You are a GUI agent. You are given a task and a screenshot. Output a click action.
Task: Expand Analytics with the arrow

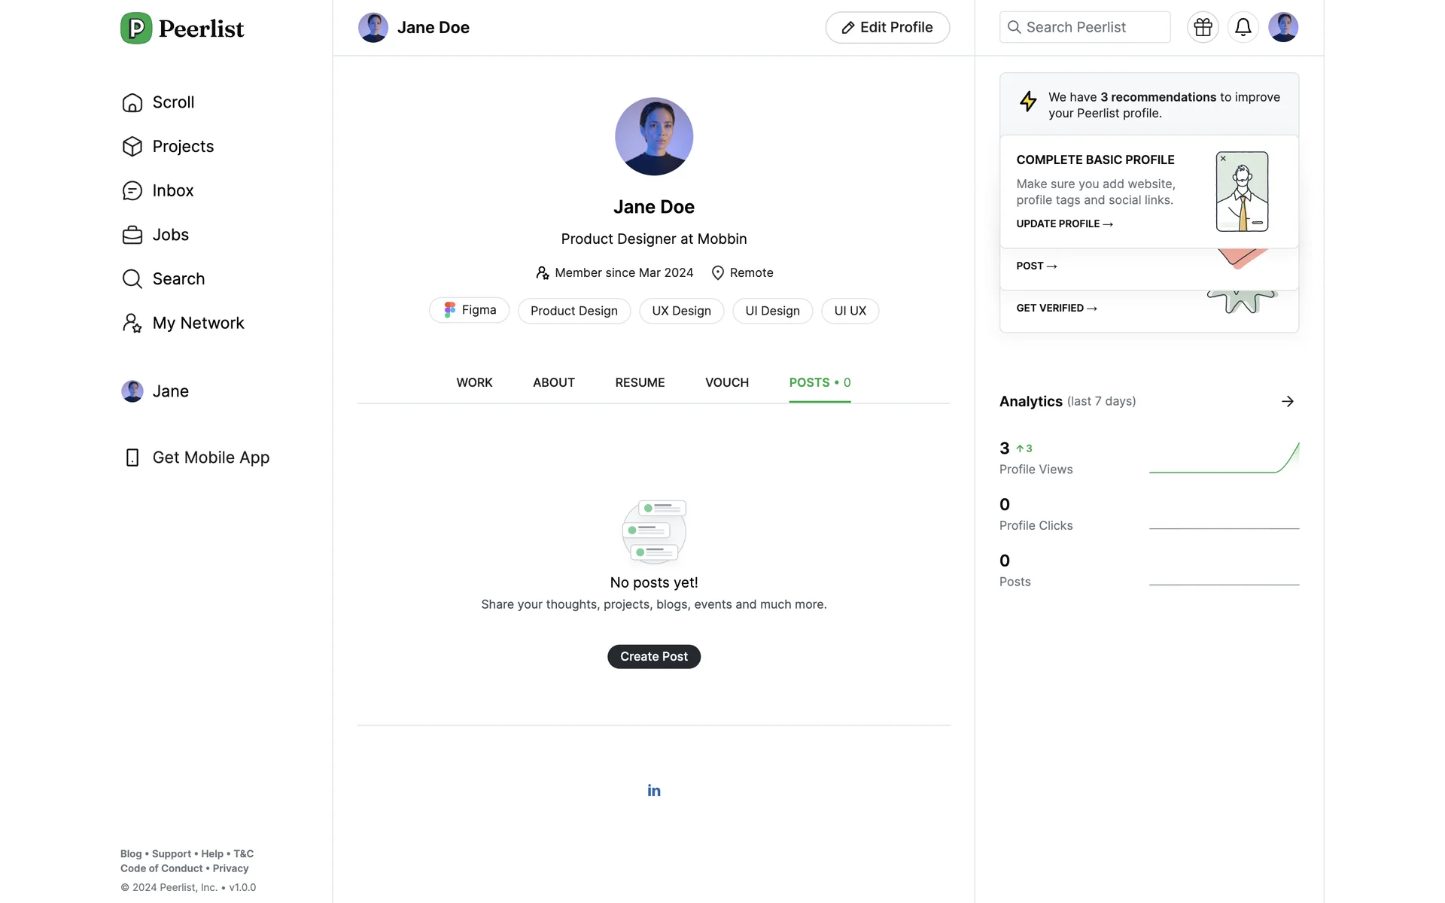[1287, 401]
